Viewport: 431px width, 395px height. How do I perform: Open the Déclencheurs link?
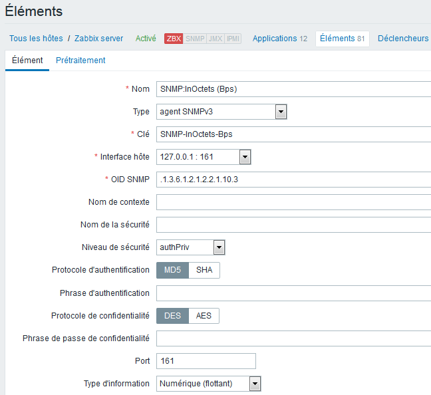[403, 39]
